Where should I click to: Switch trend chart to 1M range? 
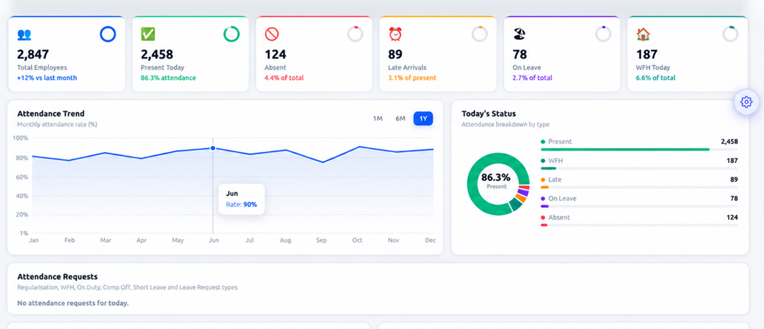click(378, 118)
